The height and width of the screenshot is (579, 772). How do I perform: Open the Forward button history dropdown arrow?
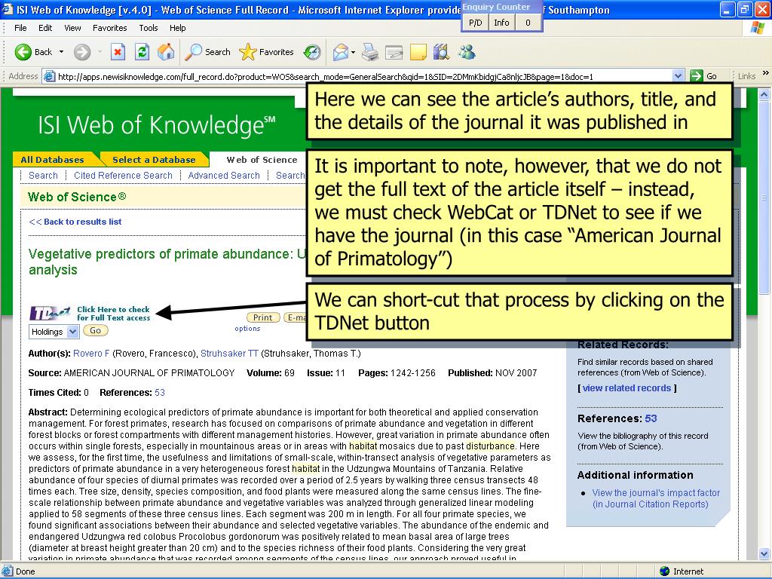(100, 52)
